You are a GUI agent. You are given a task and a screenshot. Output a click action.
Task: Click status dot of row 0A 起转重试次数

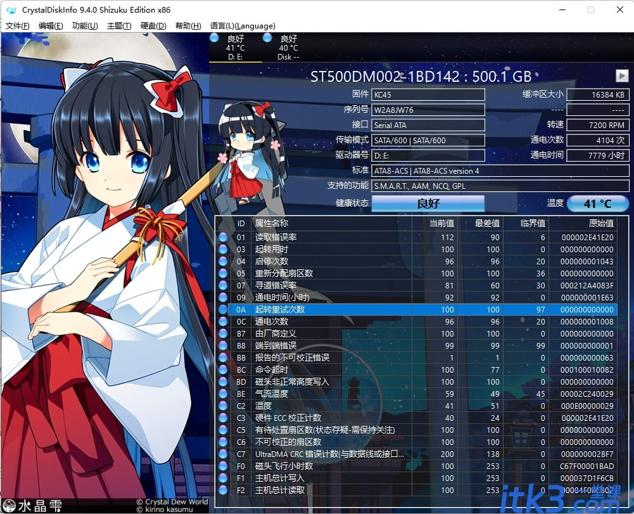(223, 310)
